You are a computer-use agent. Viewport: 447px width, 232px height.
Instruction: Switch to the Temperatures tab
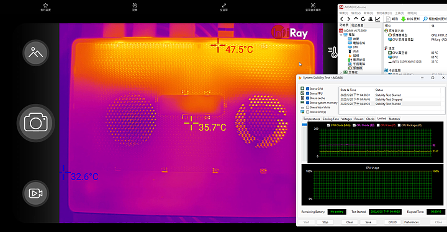(x=311, y=119)
